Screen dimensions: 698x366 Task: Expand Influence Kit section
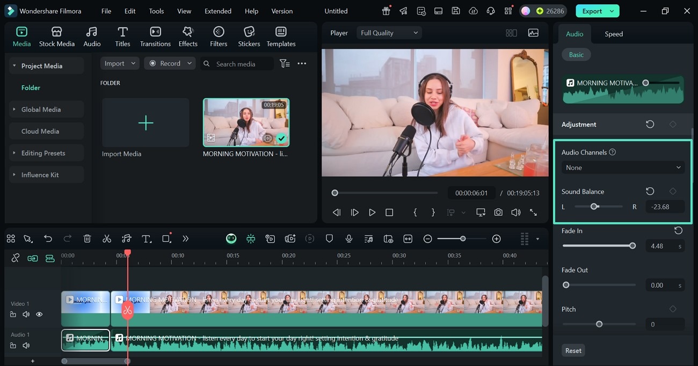(14, 175)
